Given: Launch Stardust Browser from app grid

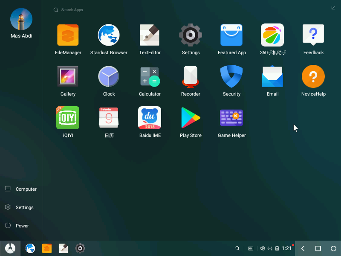Looking at the screenshot, I should [x=109, y=35].
